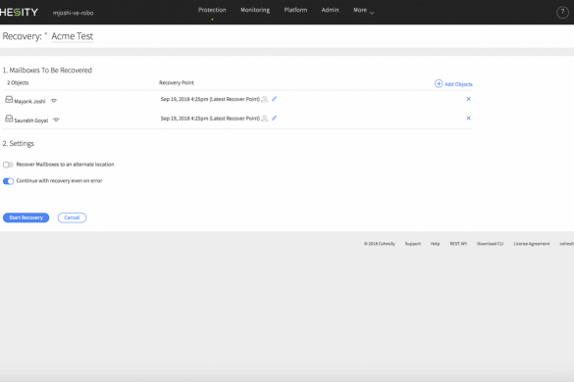Expand the More dropdown menu
574x382 pixels.
[x=363, y=10]
